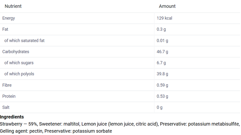The width and height of the screenshot is (241, 135).
Task: Click the 0.01 g saturated fat value
Action: [162, 40]
